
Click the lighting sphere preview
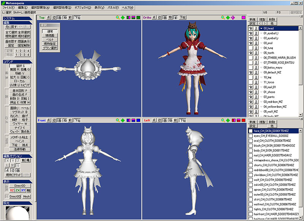click(17, 213)
